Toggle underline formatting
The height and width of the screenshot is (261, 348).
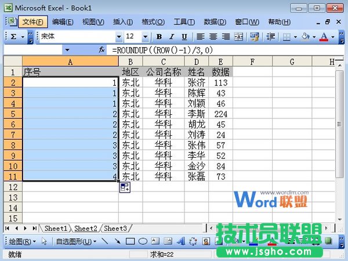point(183,37)
